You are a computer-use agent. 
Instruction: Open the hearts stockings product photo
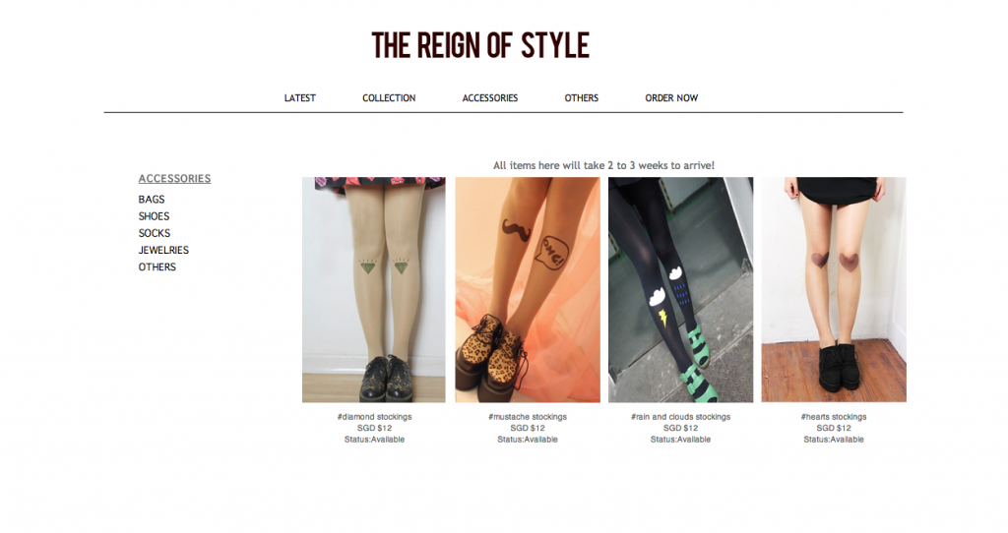(834, 290)
